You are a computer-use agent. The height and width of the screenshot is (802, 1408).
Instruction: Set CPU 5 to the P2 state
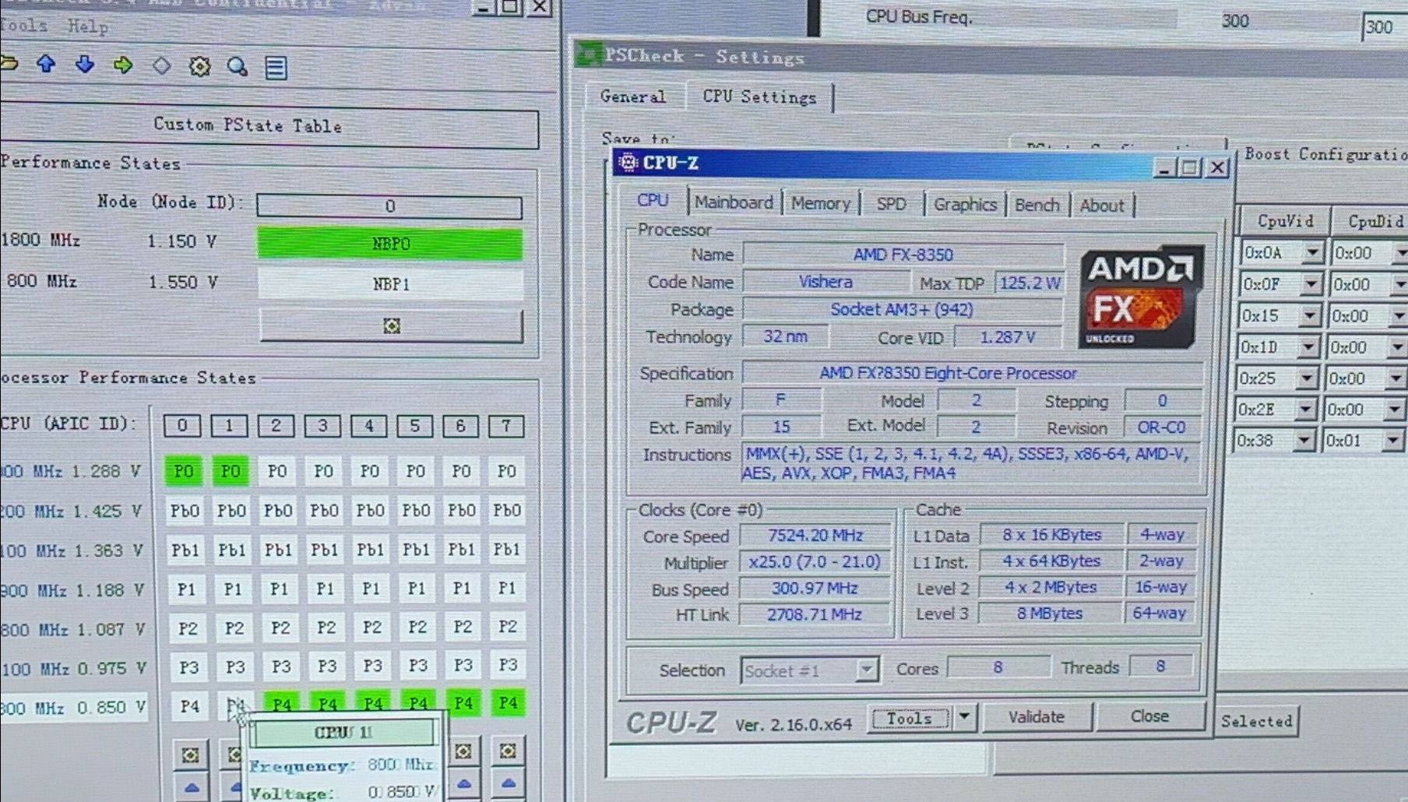click(x=417, y=627)
